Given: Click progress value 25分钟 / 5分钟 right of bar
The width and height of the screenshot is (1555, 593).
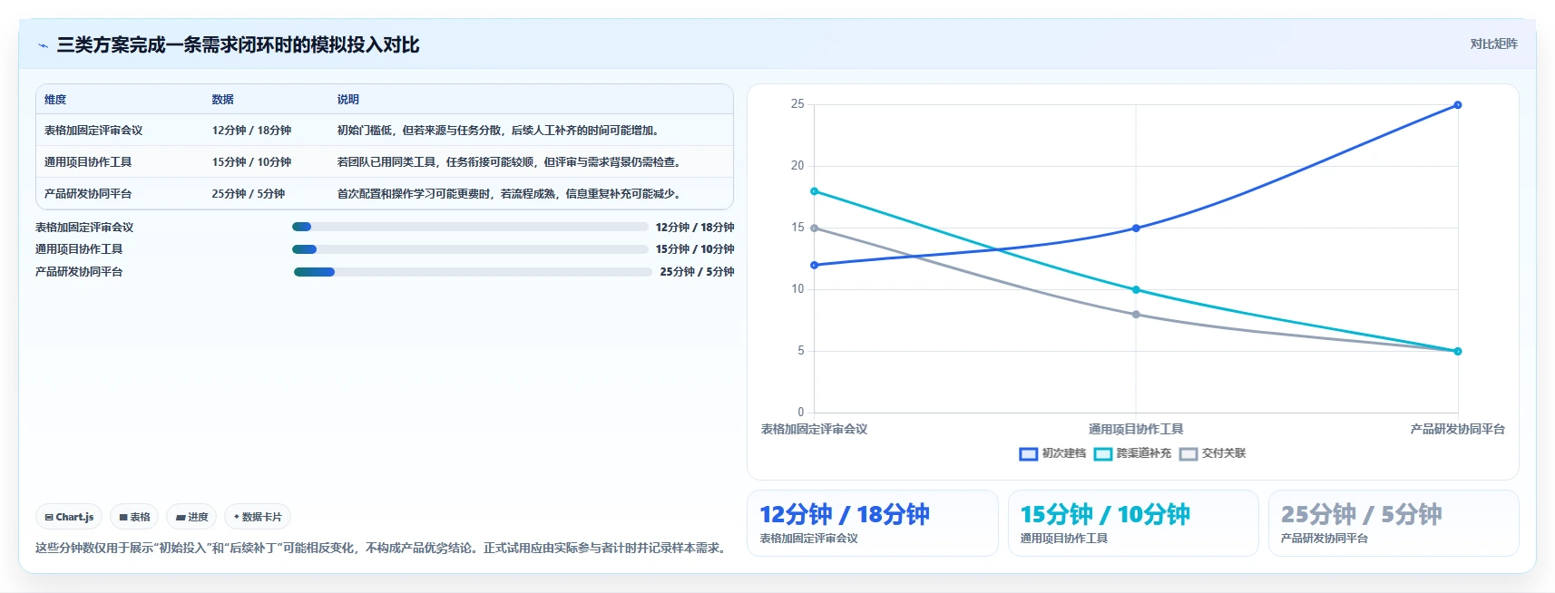Looking at the screenshot, I should click(697, 272).
